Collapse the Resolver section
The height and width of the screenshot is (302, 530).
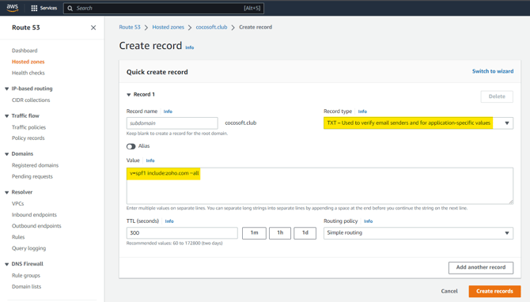pyautogui.click(x=6, y=192)
